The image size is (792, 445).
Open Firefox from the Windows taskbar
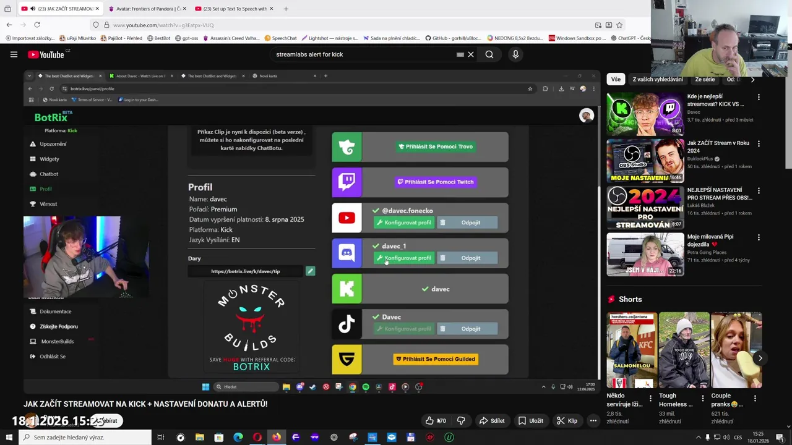tap(277, 438)
